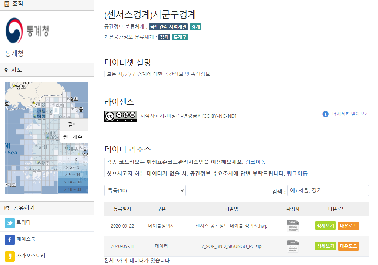Click the 국토관리·지역개발 category tag
378x265 pixels.
(168, 27)
